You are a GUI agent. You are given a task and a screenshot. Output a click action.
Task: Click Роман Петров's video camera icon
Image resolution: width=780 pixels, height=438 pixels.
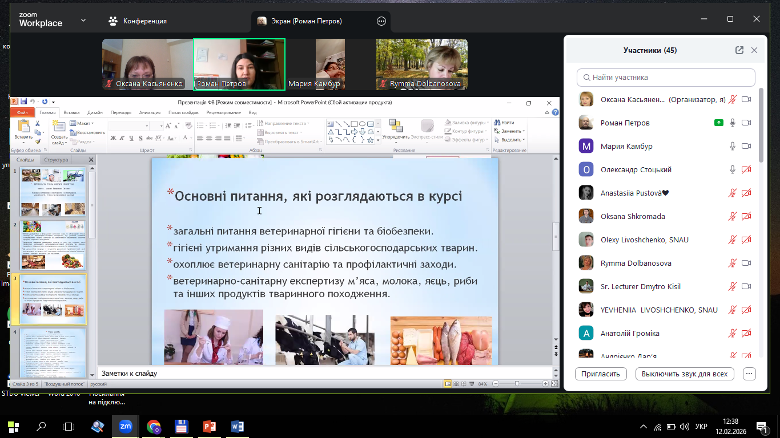[x=746, y=123]
